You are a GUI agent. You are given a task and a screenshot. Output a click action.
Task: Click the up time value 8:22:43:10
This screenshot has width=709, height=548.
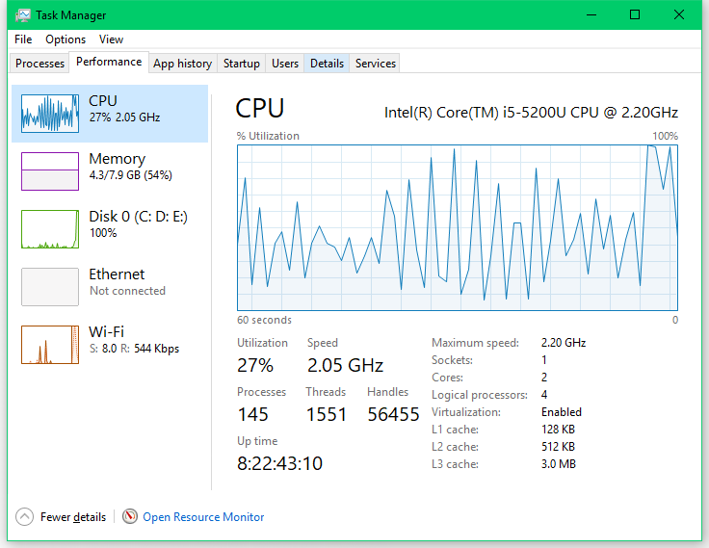(x=280, y=463)
